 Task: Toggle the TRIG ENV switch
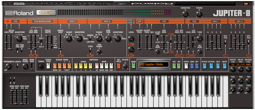(x=22, y=50)
